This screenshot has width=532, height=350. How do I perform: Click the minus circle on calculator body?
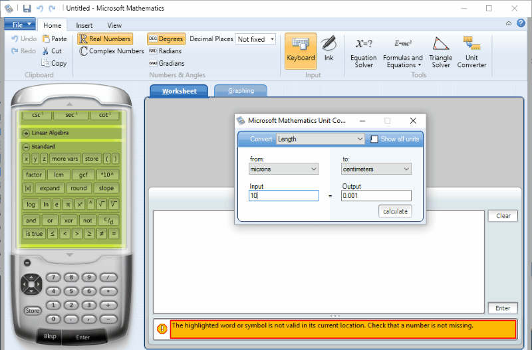pos(27,262)
